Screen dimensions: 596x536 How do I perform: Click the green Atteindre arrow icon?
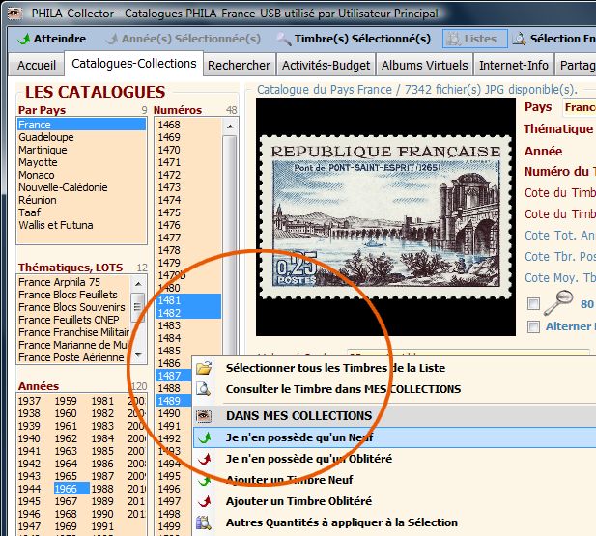(23, 39)
